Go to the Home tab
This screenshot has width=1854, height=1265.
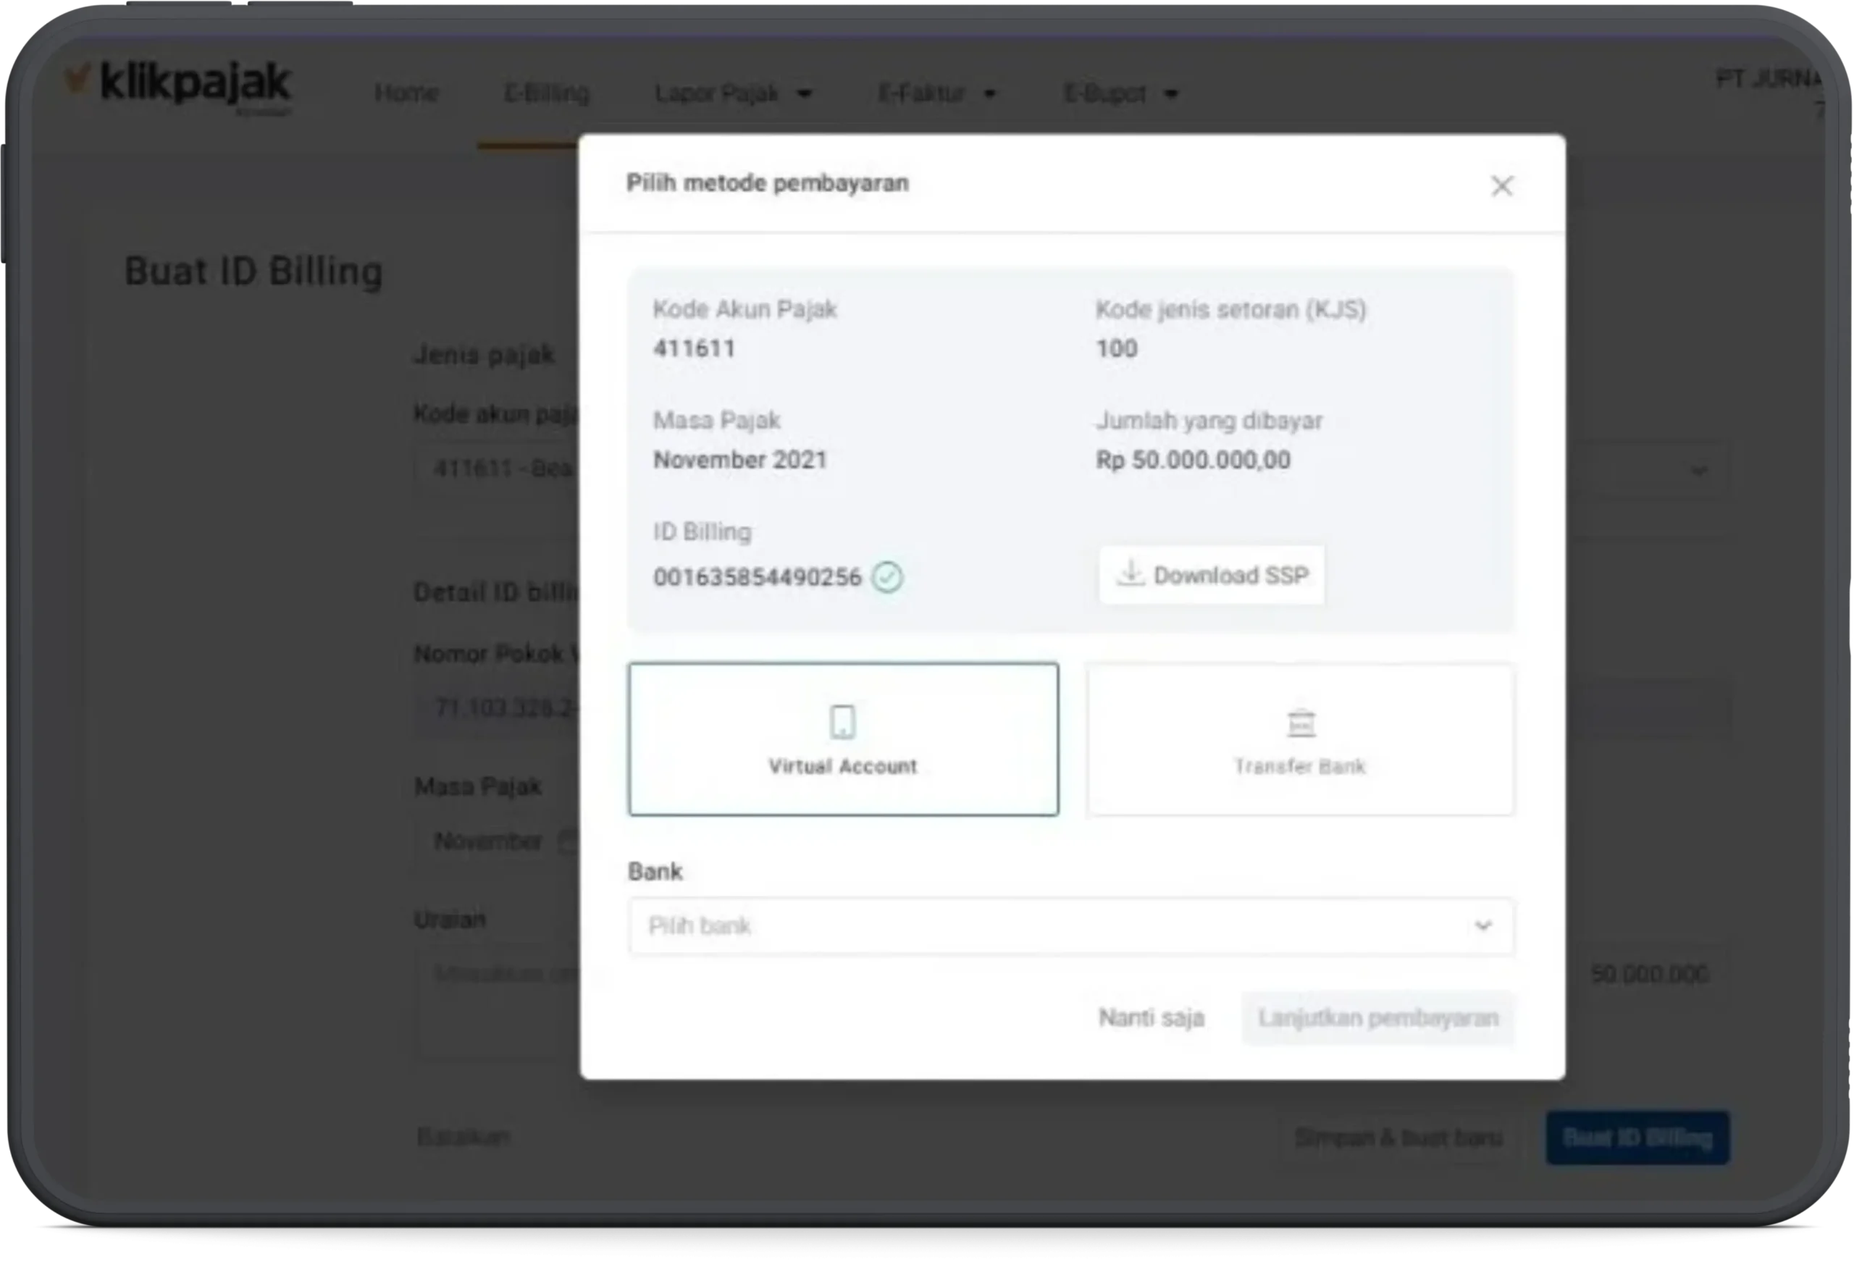[406, 93]
